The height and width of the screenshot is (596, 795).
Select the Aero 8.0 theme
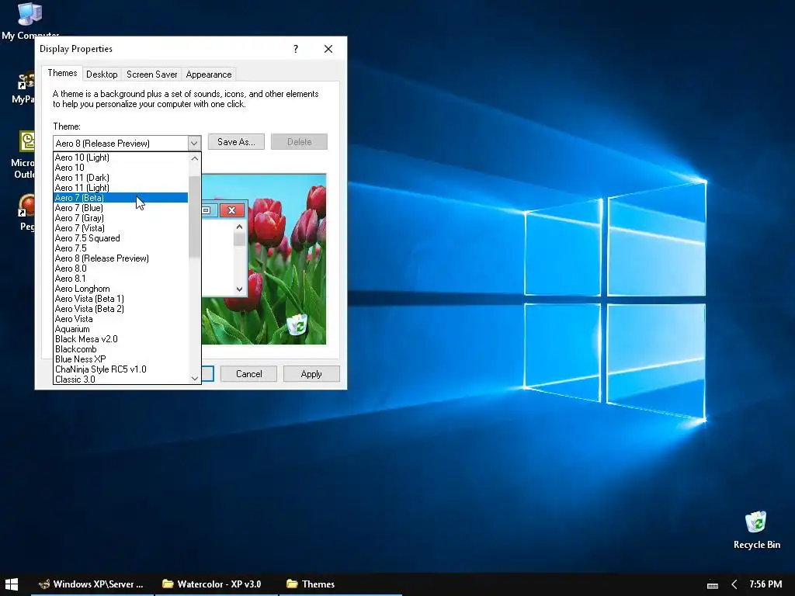point(120,269)
